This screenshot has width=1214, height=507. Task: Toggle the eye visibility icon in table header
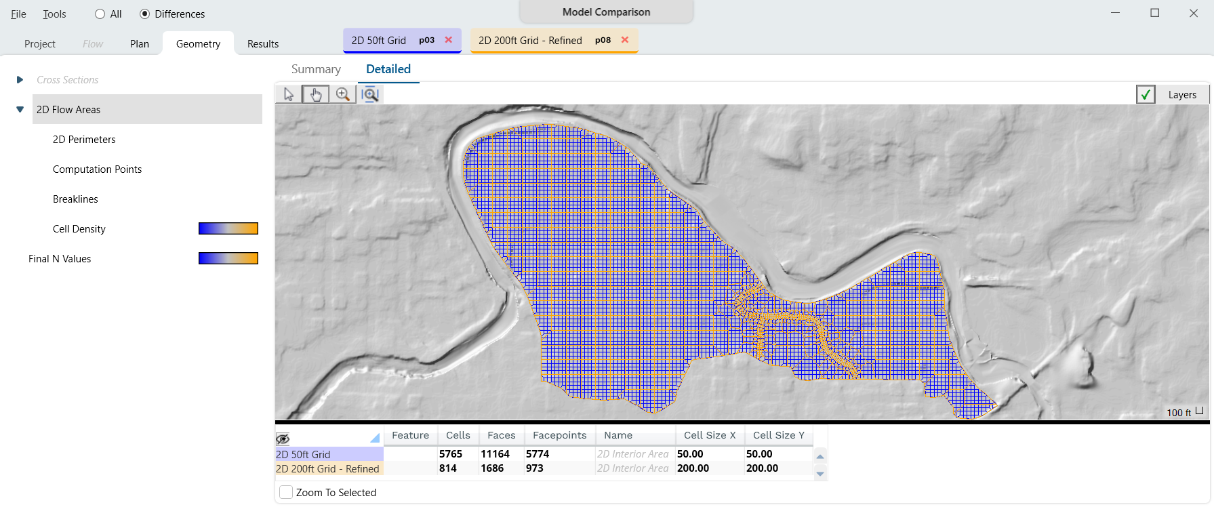tap(283, 439)
